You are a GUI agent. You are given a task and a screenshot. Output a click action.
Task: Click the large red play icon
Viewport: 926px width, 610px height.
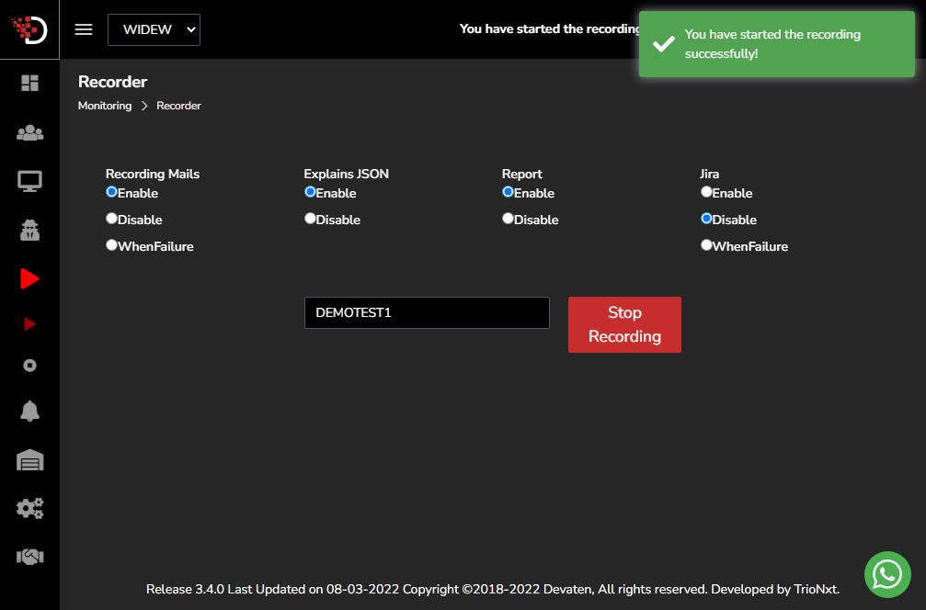(29, 278)
